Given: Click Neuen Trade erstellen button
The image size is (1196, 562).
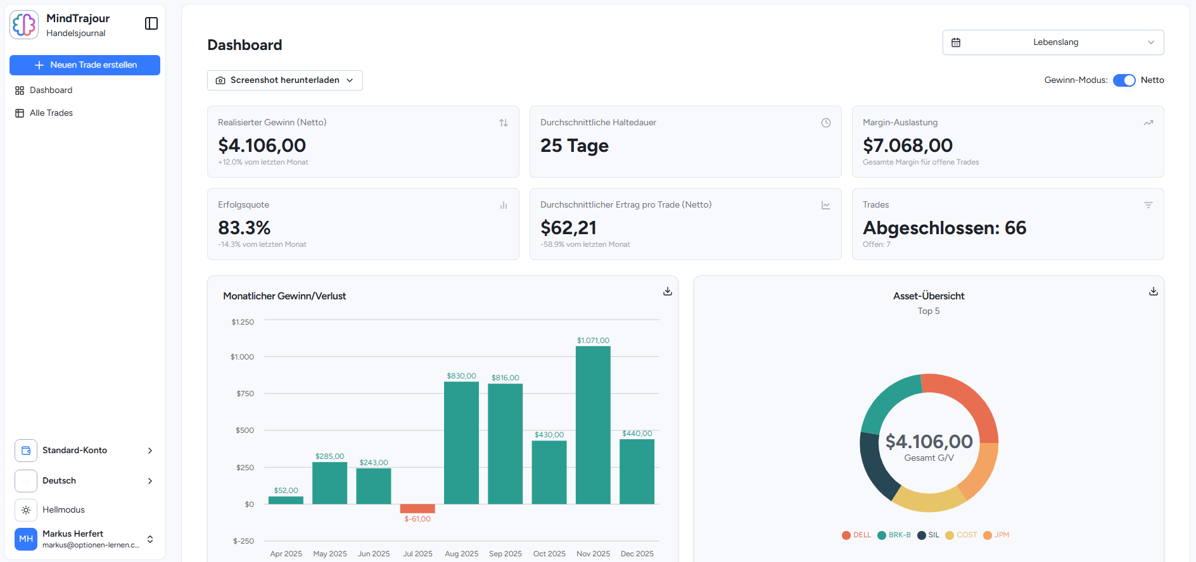Looking at the screenshot, I should click(x=85, y=65).
